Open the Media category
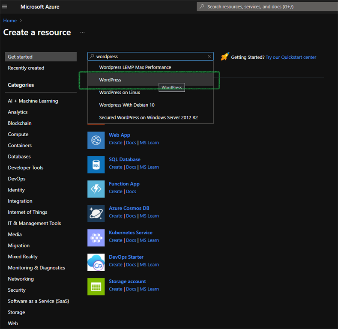 15,234
